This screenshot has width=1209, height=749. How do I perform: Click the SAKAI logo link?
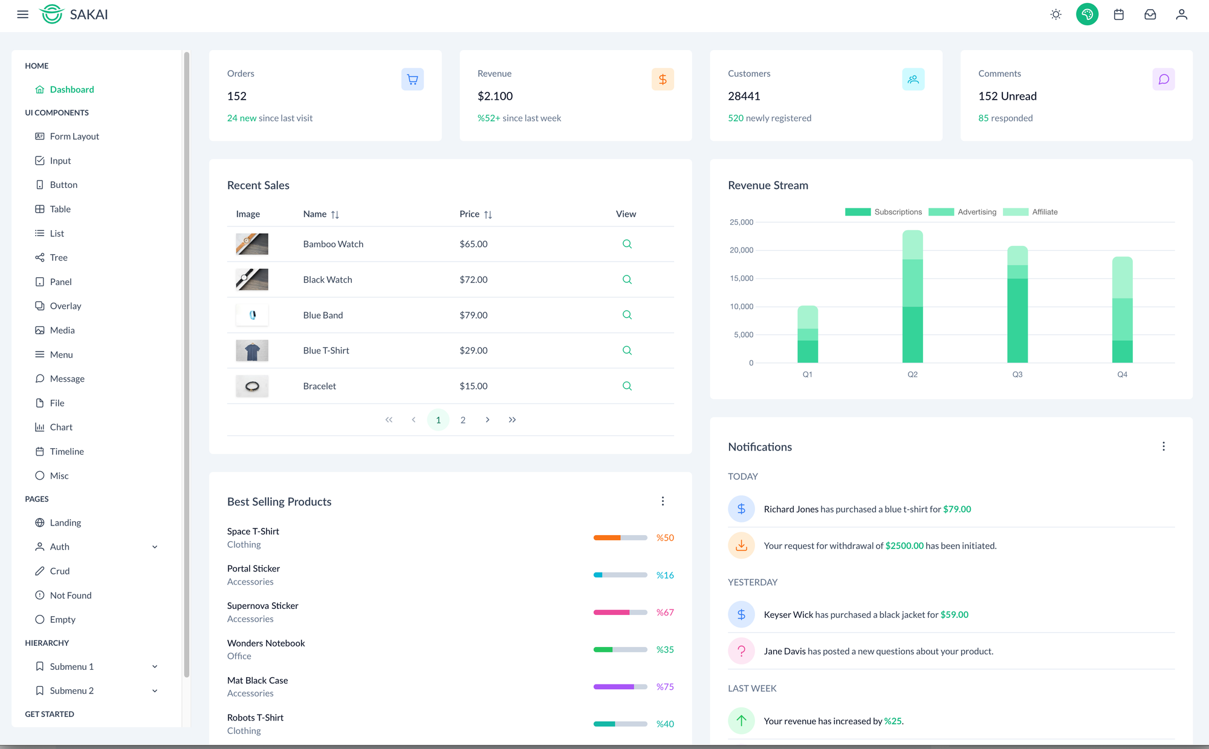pos(74,14)
